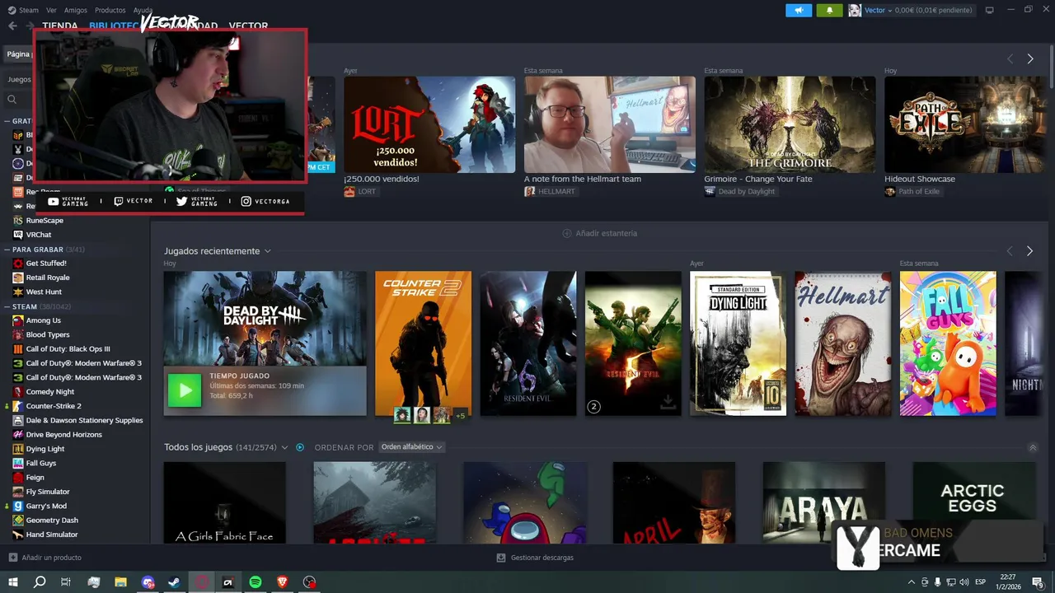This screenshot has height=593, width=1055.
Task: Open File Explorer from the taskbar
Action: tap(120, 582)
